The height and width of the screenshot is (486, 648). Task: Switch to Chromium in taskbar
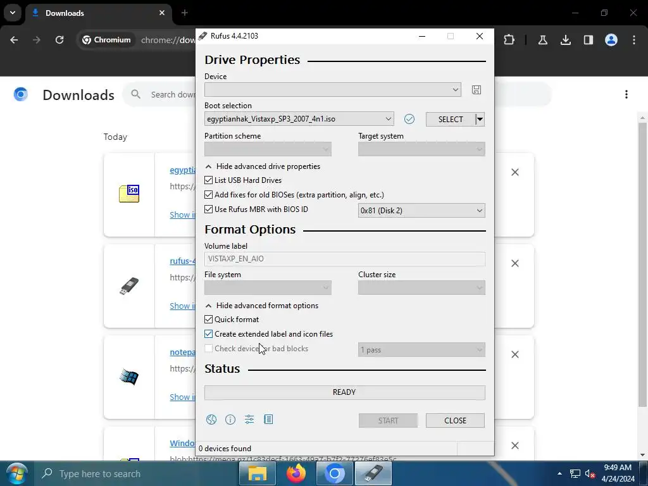click(335, 473)
